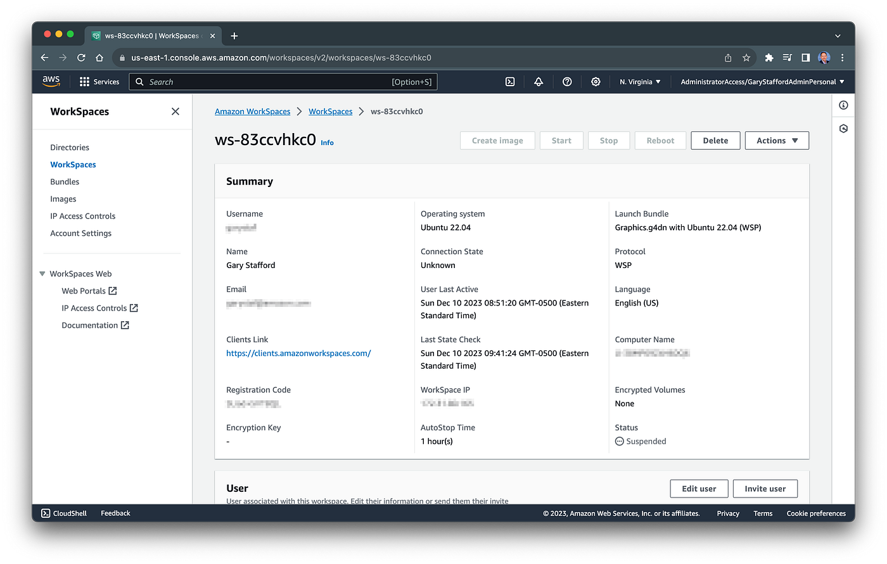Viewport: 887px width, 564px height.
Task: Click the WorkSpaces breadcrumb link
Action: (x=331, y=112)
